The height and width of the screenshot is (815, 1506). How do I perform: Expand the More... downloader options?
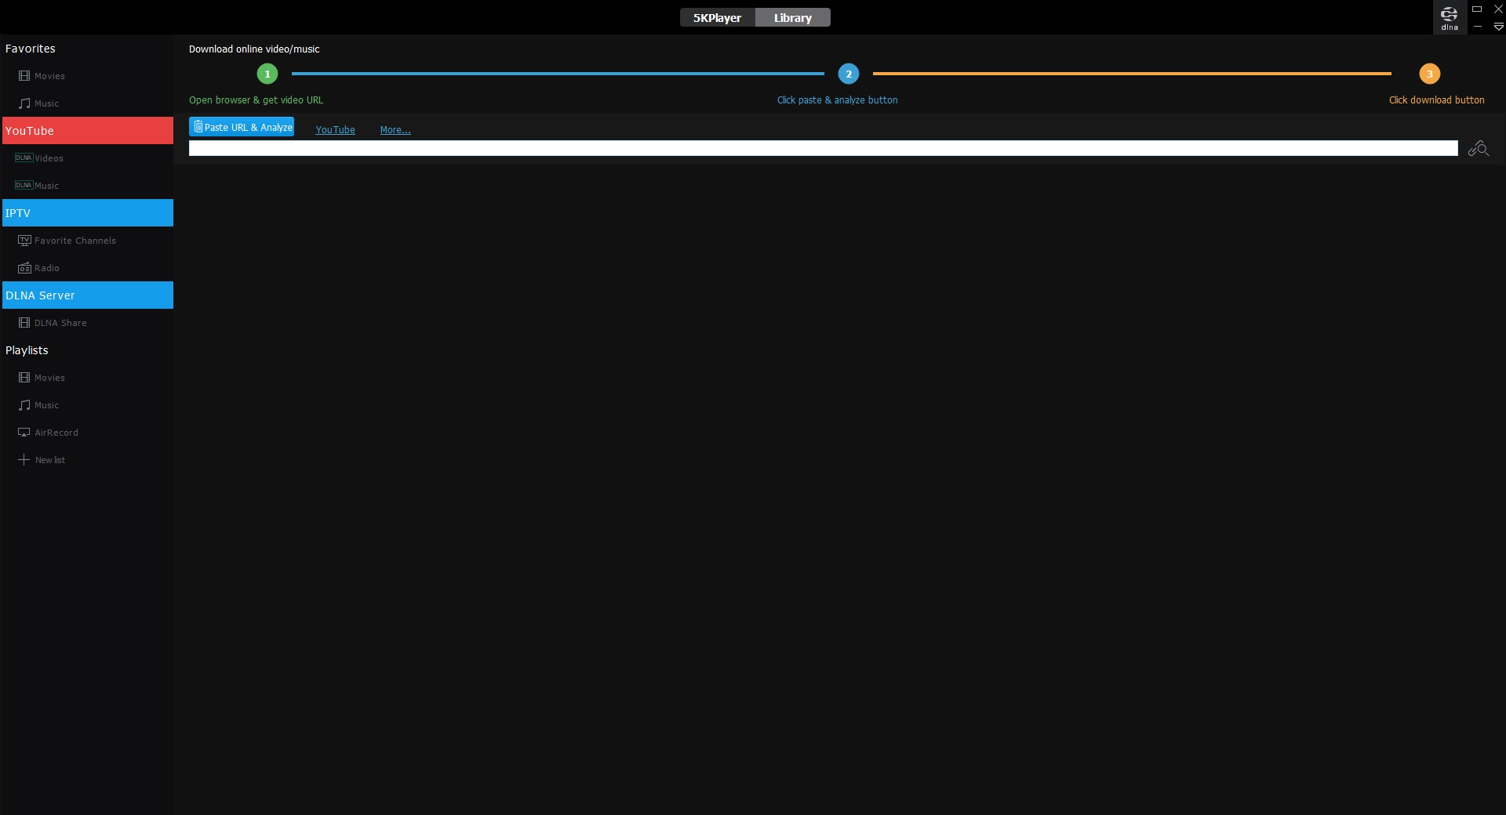[x=394, y=129]
